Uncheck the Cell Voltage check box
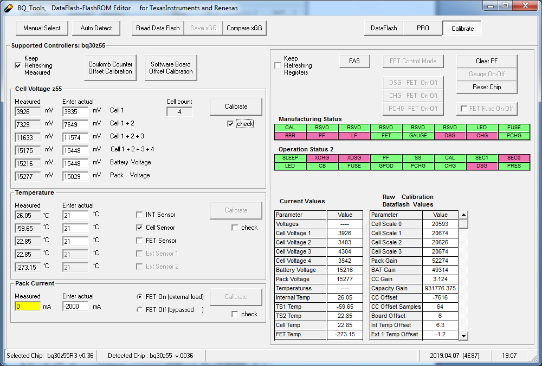 [230, 124]
